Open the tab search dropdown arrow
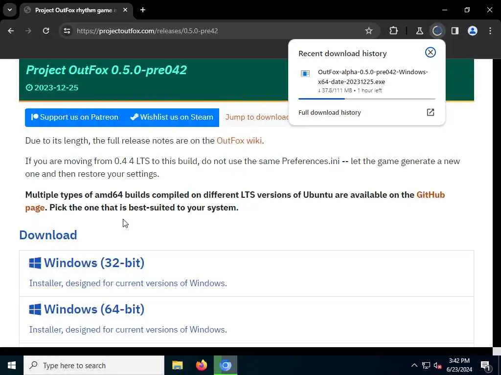The height and width of the screenshot is (375, 501). (10, 10)
